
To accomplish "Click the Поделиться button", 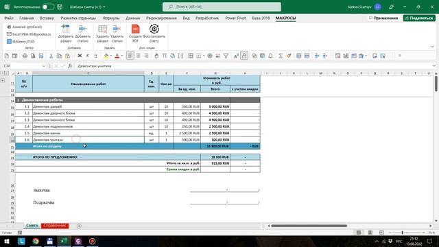I will pyautogui.click(x=419, y=18).
